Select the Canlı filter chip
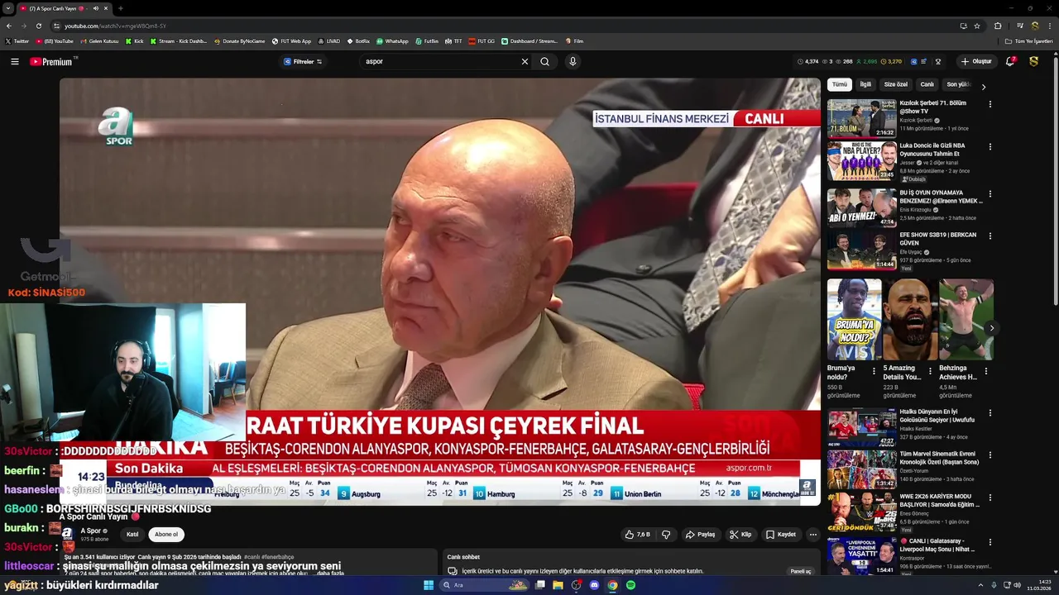Image resolution: width=1059 pixels, height=595 pixels. coord(927,84)
